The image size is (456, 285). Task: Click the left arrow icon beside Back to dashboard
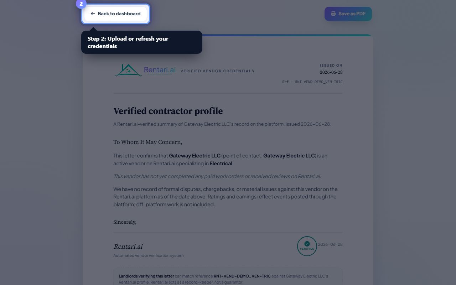pyautogui.click(x=93, y=14)
